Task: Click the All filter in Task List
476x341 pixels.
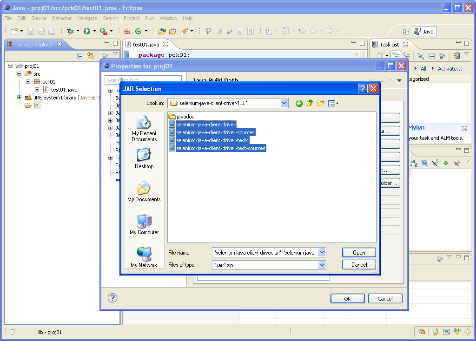Action: point(423,69)
